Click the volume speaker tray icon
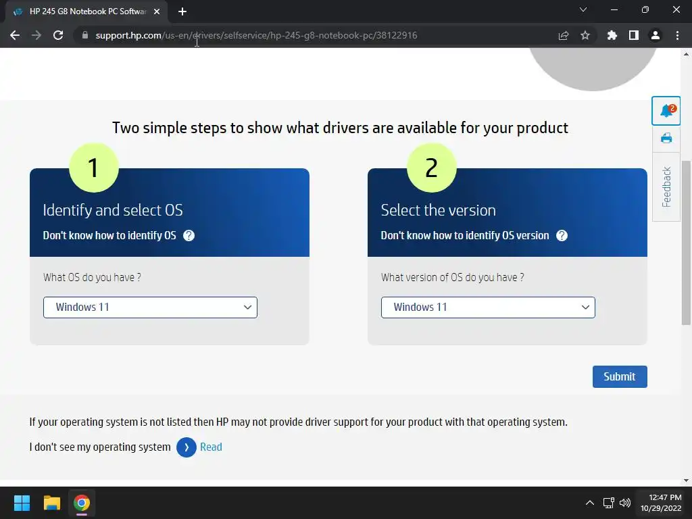The width and height of the screenshot is (692, 519). 625,503
